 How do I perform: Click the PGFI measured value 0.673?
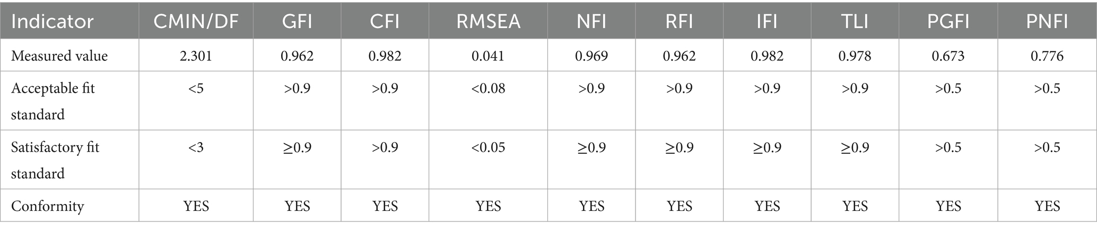pyautogui.click(x=948, y=56)
